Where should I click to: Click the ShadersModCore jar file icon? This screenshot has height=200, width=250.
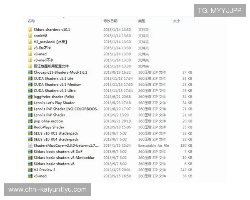click(x=30, y=145)
